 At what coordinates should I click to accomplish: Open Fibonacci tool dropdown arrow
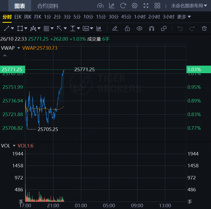pyautogui.click(x=52, y=28)
